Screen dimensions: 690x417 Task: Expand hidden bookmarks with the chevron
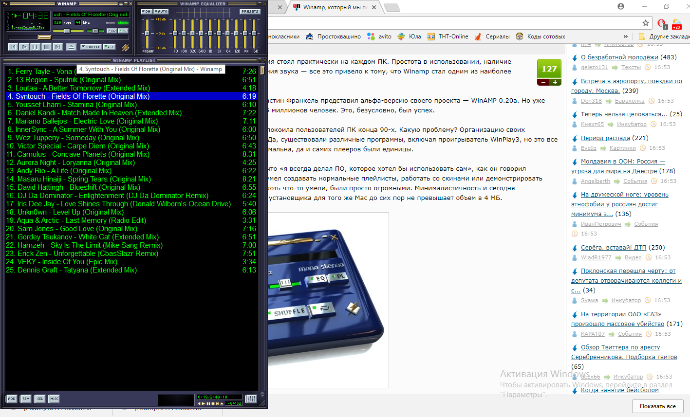pyautogui.click(x=626, y=36)
